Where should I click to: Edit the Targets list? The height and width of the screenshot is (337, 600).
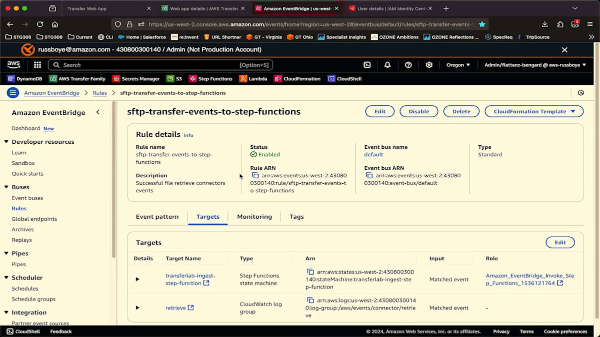(x=560, y=243)
